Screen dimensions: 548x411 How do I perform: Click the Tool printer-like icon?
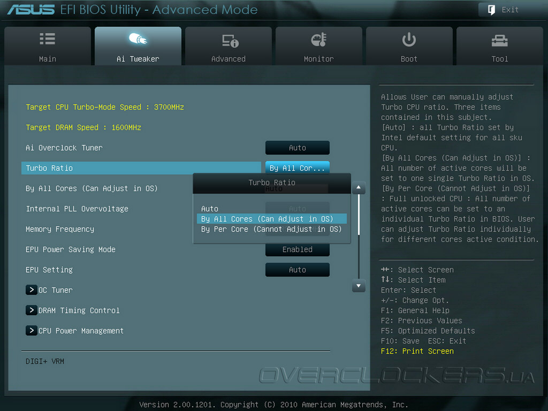click(x=500, y=41)
